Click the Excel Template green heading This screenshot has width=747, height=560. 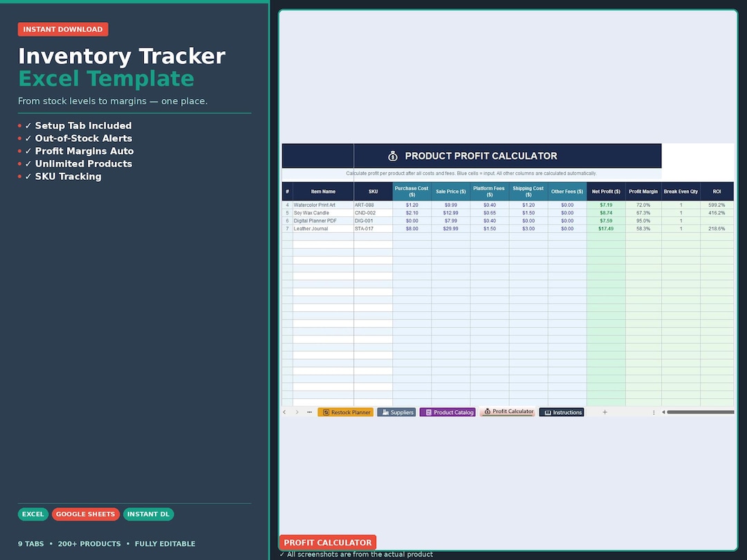click(x=107, y=79)
